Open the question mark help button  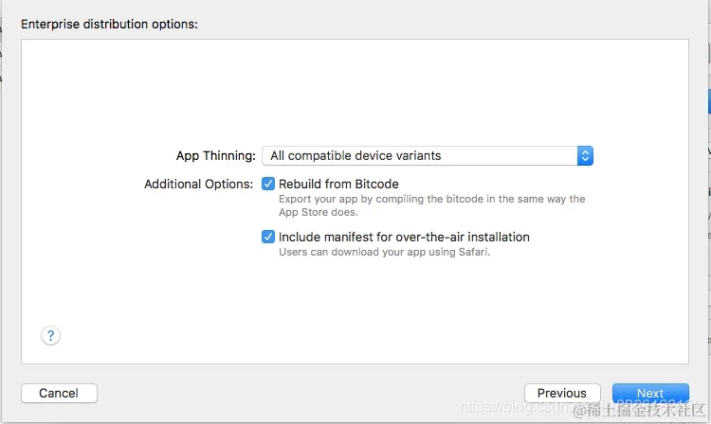(x=50, y=336)
